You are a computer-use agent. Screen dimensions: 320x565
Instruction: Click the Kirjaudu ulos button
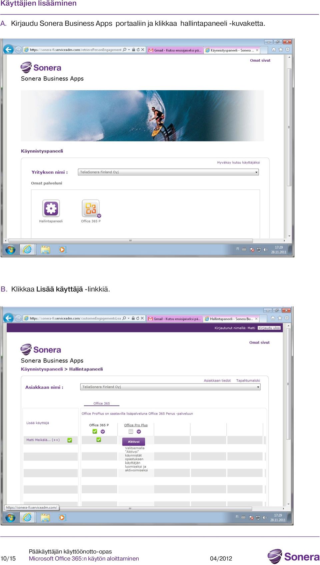click(x=269, y=328)
